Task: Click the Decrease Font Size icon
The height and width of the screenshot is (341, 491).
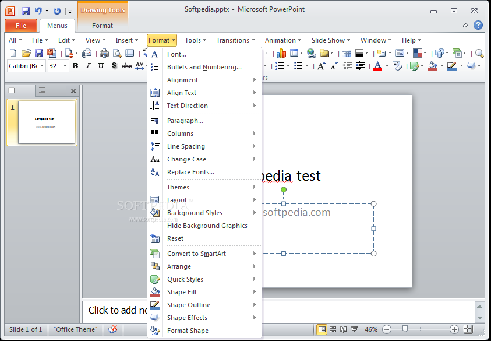Action: click(334, 66)
